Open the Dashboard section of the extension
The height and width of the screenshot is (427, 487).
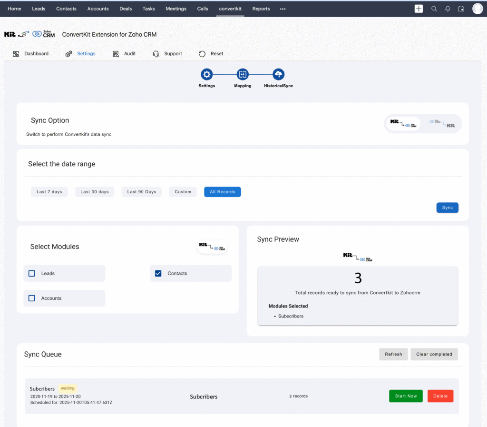30,53
